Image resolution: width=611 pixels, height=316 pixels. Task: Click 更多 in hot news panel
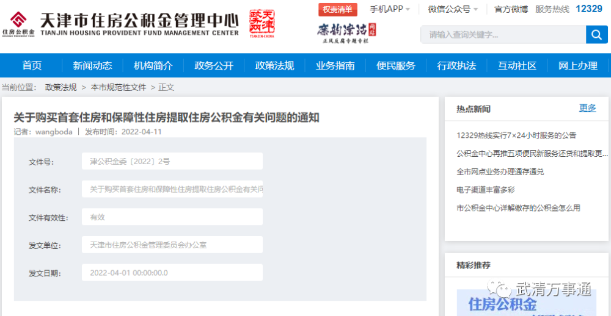[x=587, y=108]
